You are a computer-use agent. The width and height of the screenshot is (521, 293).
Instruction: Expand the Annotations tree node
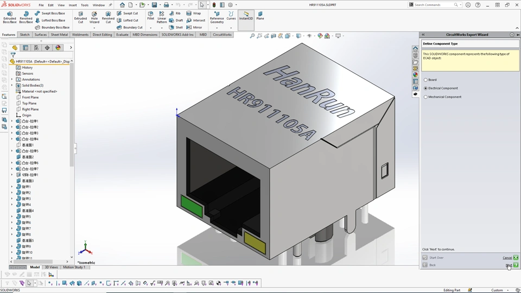click(12, 79)
